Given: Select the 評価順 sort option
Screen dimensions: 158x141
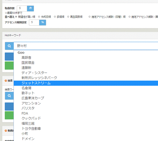Looking at the screenshot, I should (55, 17).
